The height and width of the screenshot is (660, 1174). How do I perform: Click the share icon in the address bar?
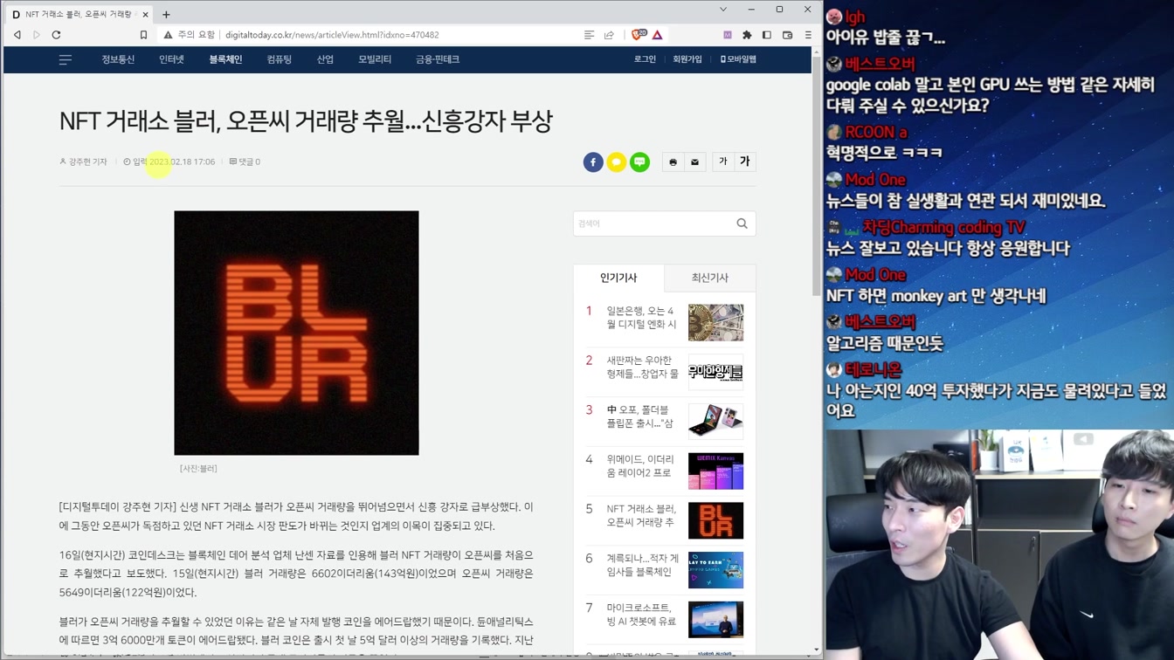609,35
